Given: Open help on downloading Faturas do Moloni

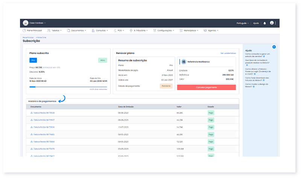Looking at the screenshot, I should pyautogui.click(x=257, y=79).
